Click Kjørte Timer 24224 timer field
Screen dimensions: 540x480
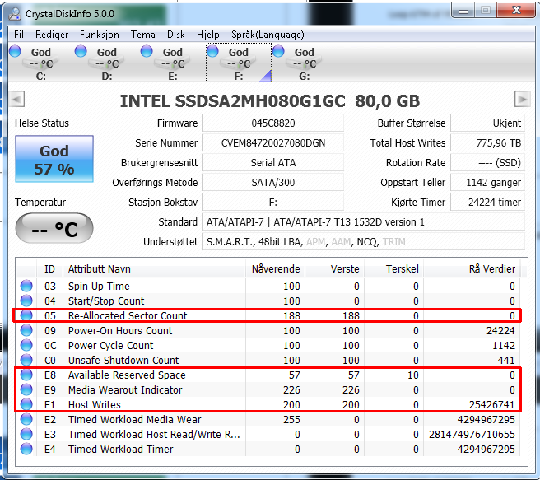487,202
